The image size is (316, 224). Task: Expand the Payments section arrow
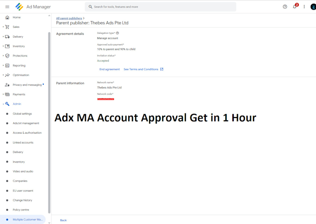coord(3,94)
